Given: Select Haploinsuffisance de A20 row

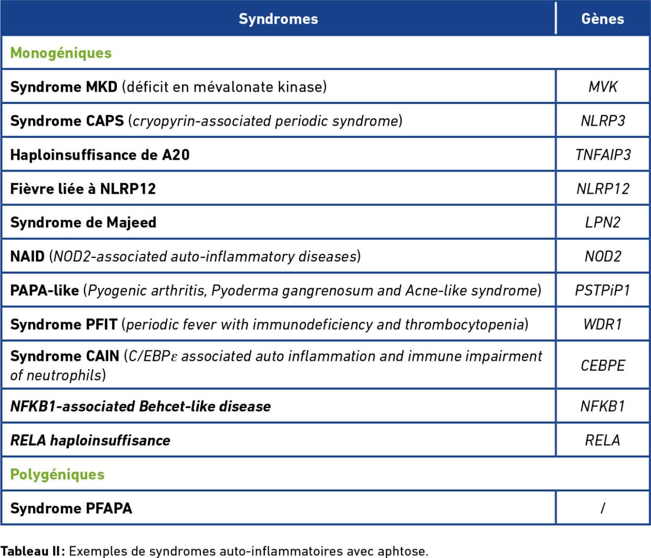Looking at the screenshot, I should (100, 155).
